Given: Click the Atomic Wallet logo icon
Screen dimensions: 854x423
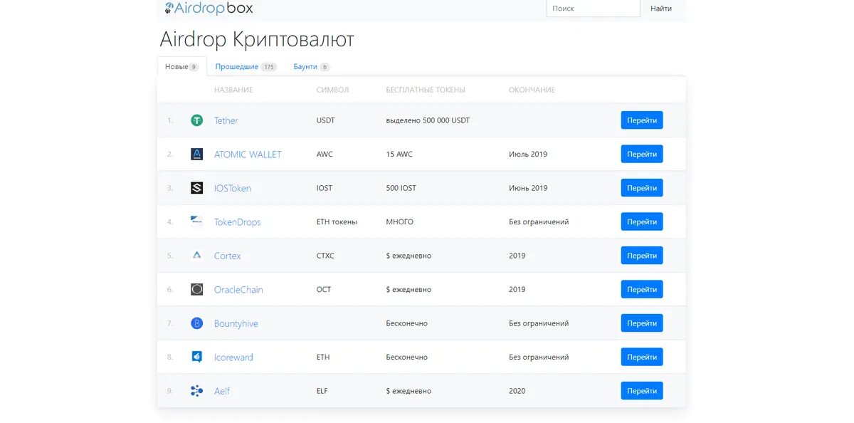Looking at the screenshot, I should 197,154.
